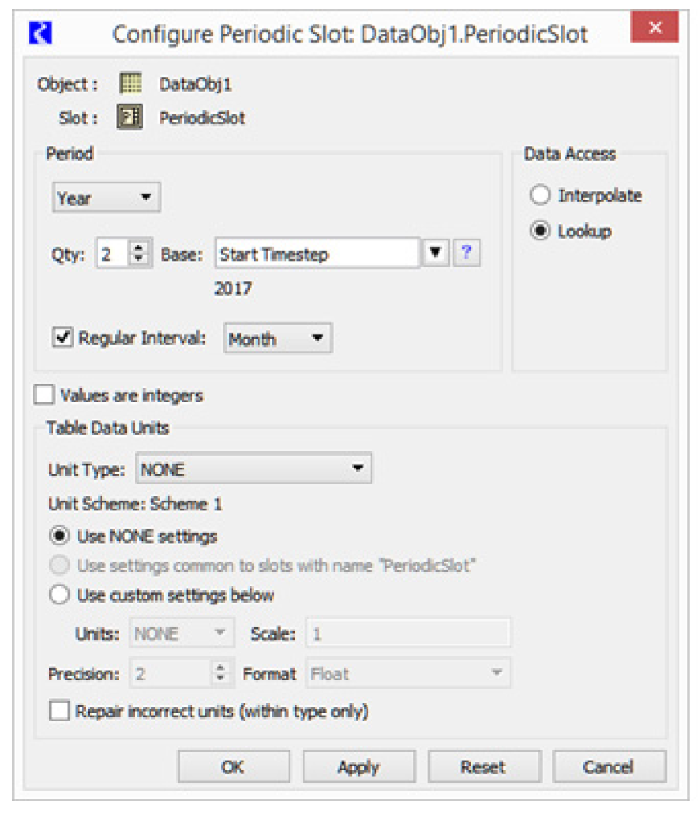The width and height of the screenshot is (698, 817).
Task: Enable the Values are integers checkbox
Action: [x=43, y=395]
